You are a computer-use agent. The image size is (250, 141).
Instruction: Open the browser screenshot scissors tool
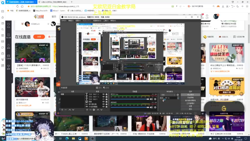(227, 6)
